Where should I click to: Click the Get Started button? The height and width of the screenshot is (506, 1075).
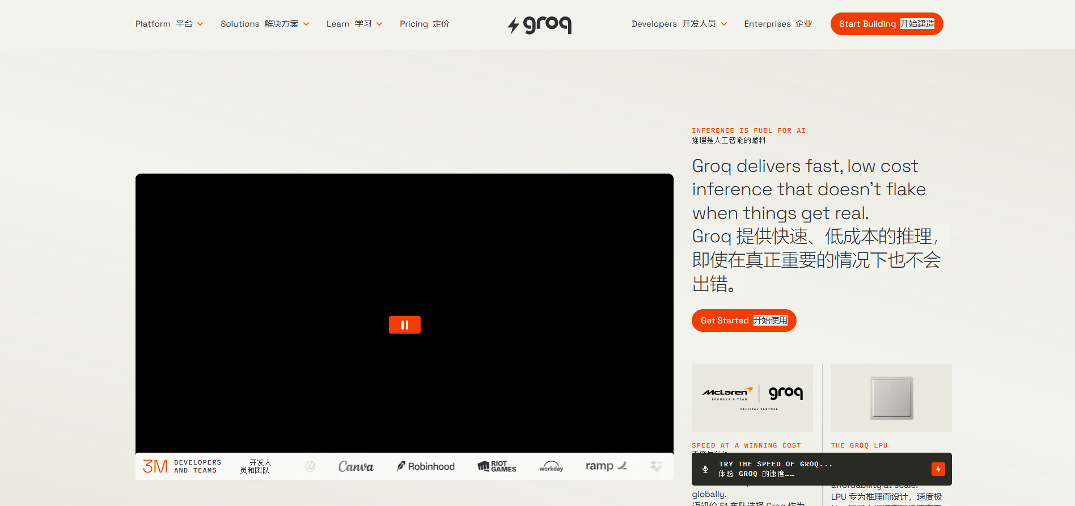coord(744,321)
